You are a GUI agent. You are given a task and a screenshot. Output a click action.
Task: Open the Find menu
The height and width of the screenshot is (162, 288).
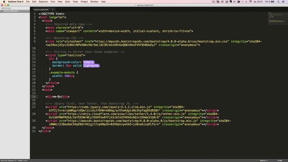[x=53, y=2]
